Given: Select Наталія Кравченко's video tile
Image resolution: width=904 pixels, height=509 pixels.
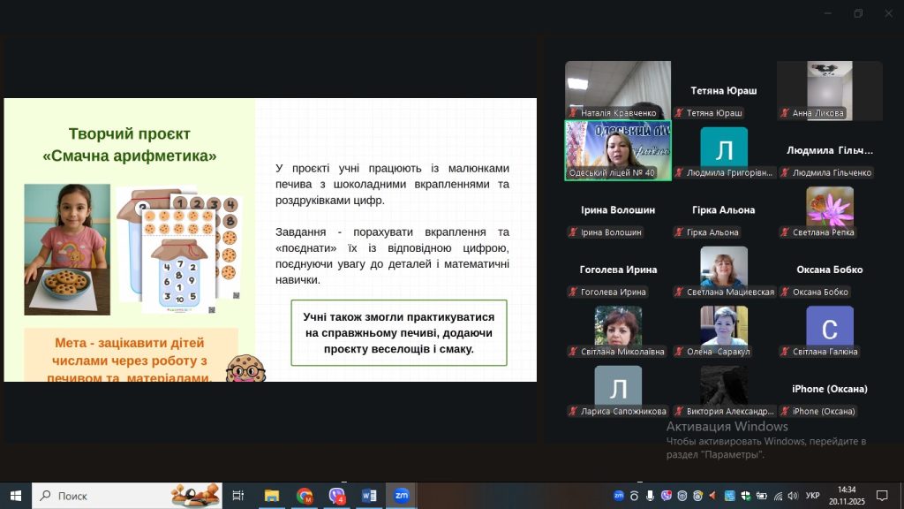Looking at the screenshot, I should click(x=618, y=89).
